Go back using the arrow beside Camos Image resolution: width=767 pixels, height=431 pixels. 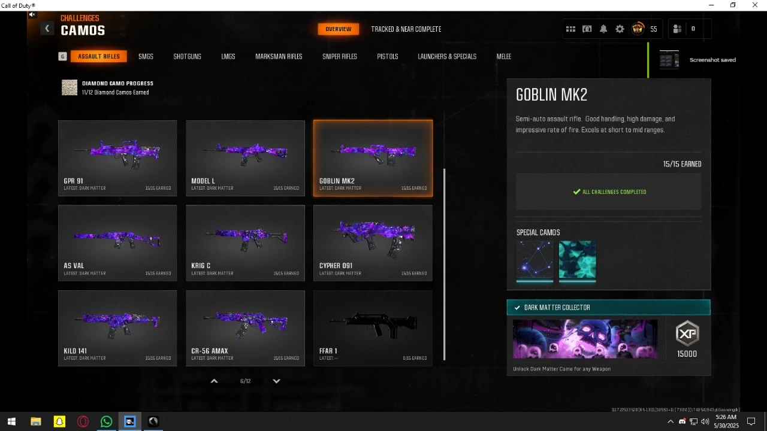point(47,29)
